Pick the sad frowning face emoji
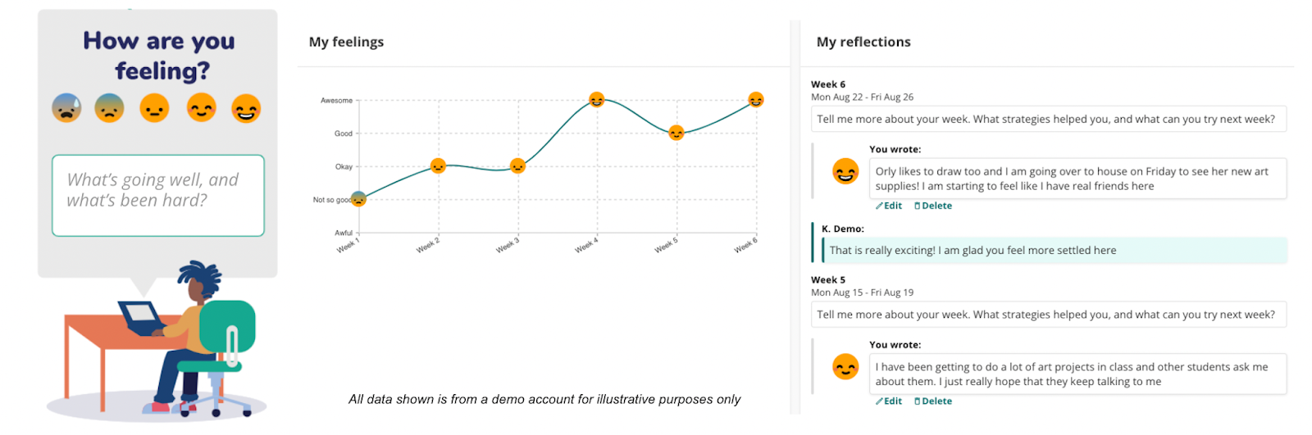This screenshot has height=435, width=1312. pos(109,108)
